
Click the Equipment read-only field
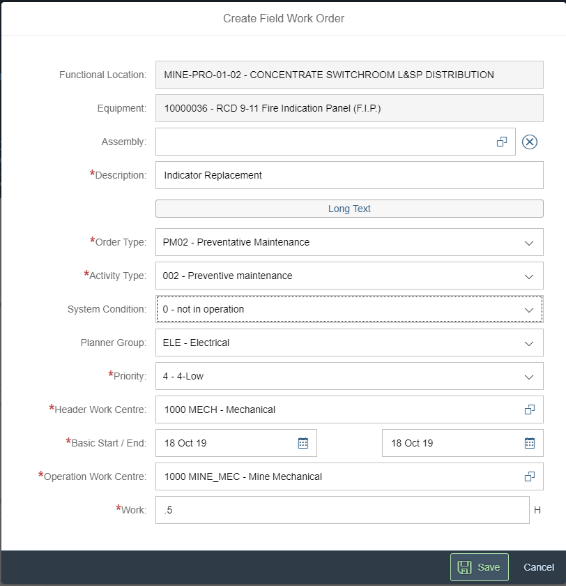click(349, 108)
